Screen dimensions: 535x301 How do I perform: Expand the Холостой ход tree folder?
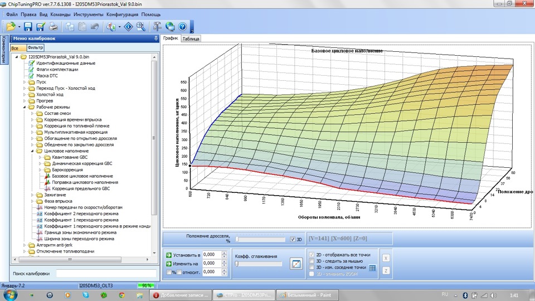tap(25, 95)
